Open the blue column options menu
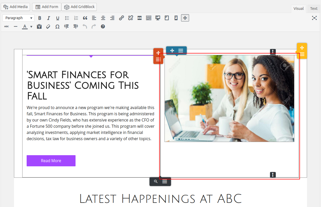 (181, 51)
